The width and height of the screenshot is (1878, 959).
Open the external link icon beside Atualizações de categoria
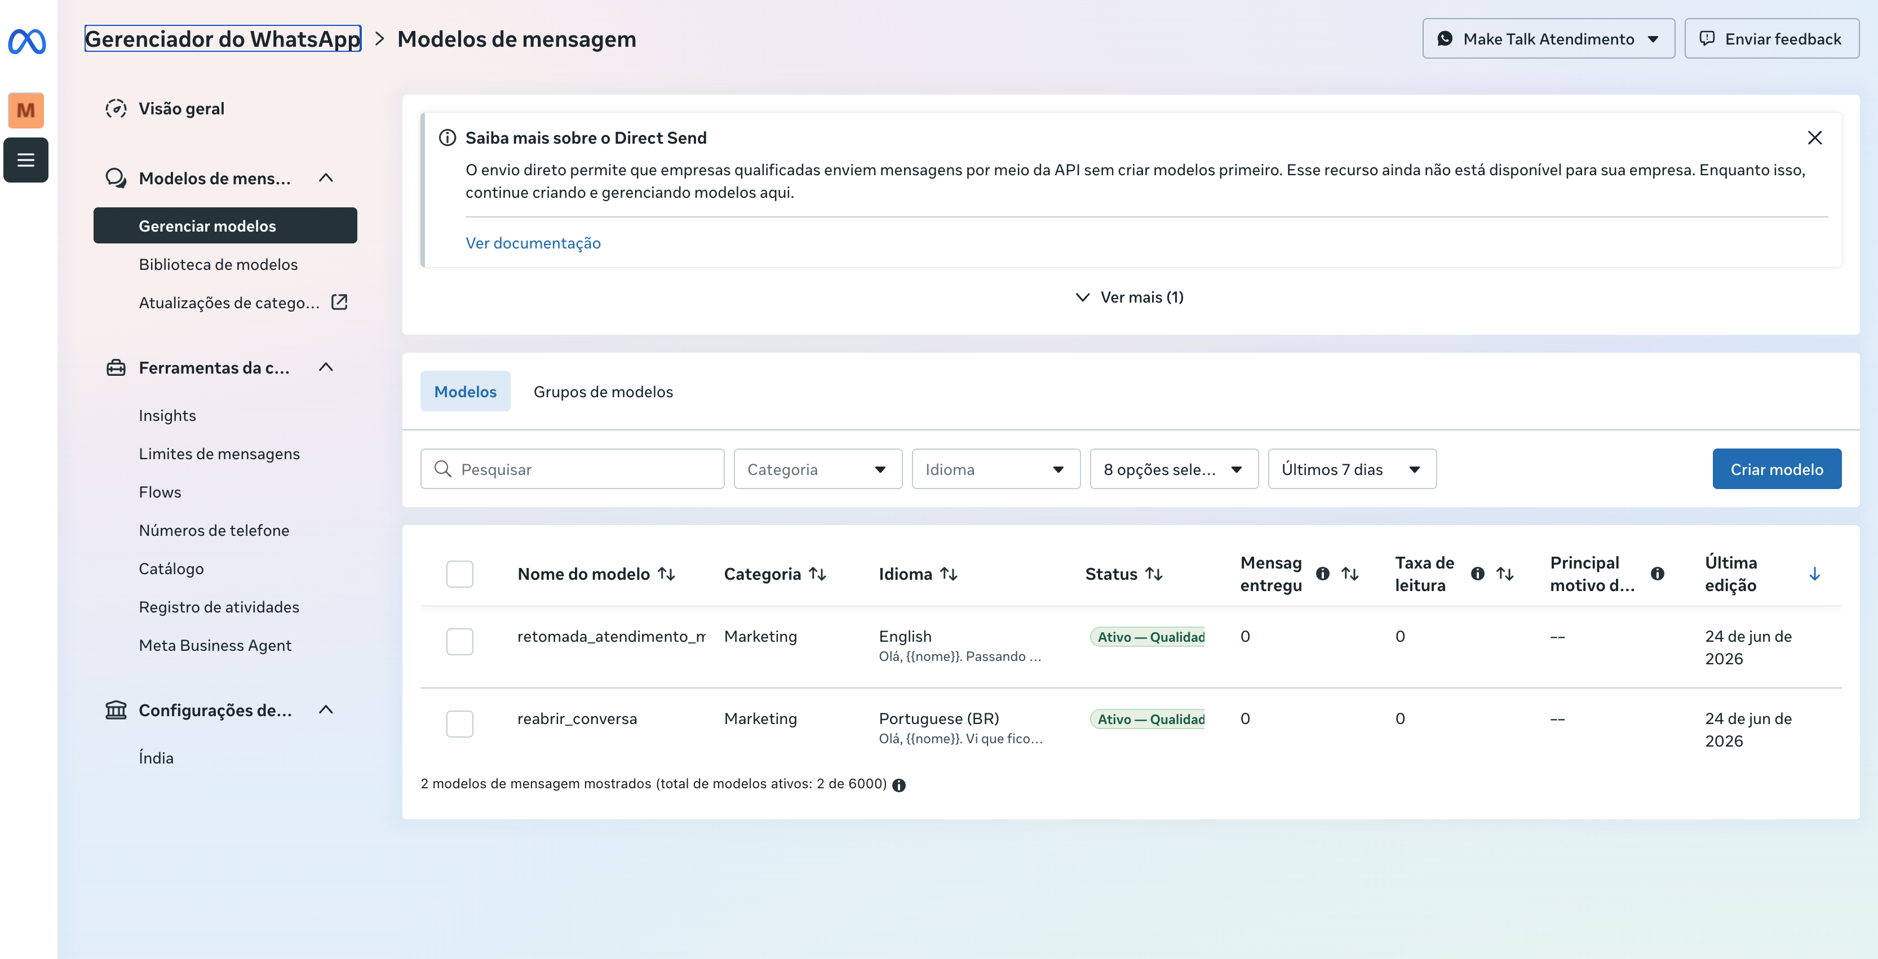tap(340, 301)
